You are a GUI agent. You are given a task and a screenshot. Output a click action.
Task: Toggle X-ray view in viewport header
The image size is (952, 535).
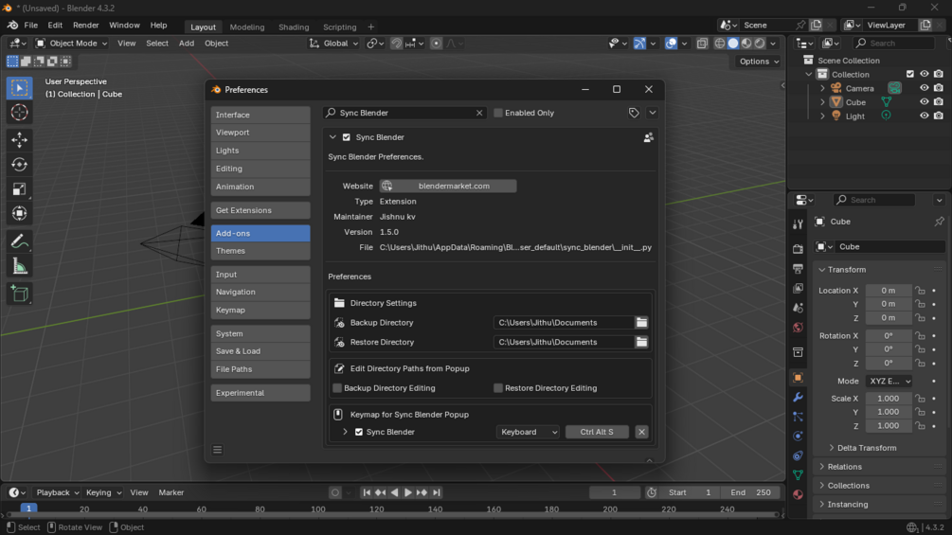click(703, 44)
